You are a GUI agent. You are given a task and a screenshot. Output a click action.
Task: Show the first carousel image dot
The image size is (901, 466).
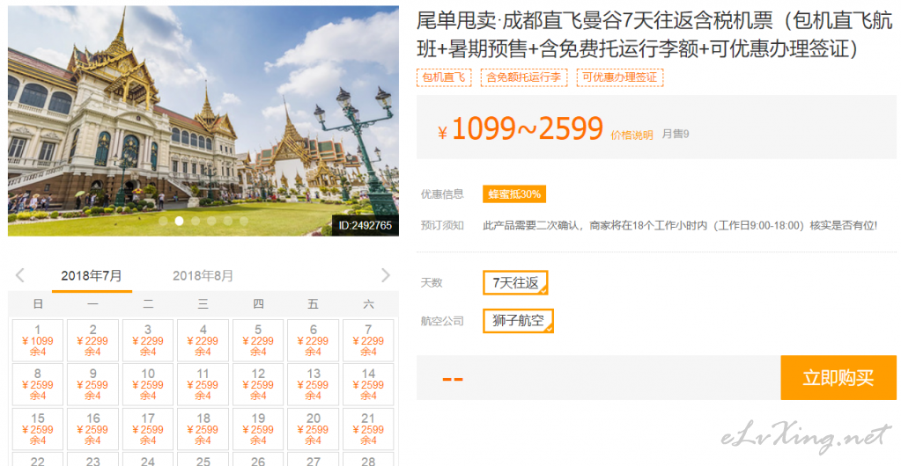pos(163,221)
